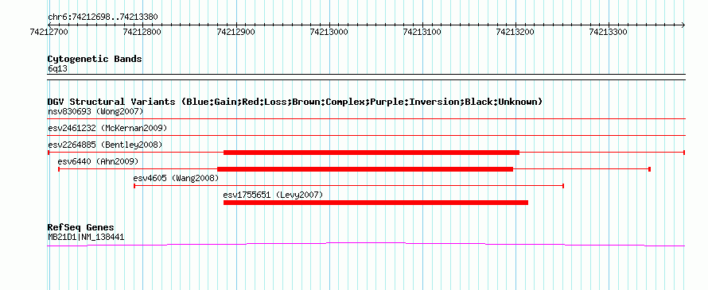This screenshot has height=290, width=708.
Task: Select variant label esv1755651 (Levy2007)
Action: (x=273, y=195)
